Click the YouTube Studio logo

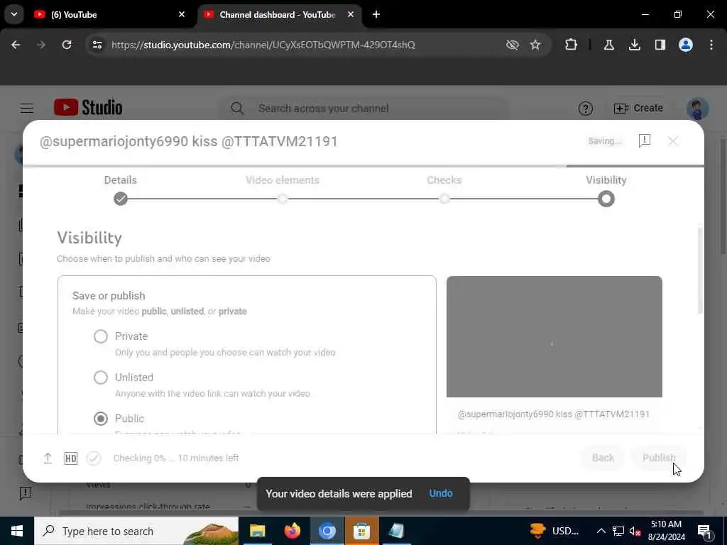coord(88,108)
